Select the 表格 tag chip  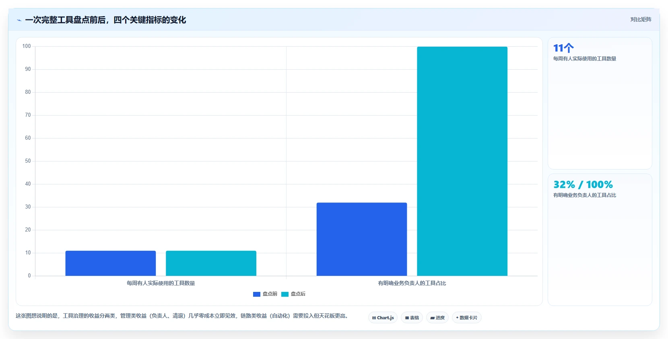412,318
